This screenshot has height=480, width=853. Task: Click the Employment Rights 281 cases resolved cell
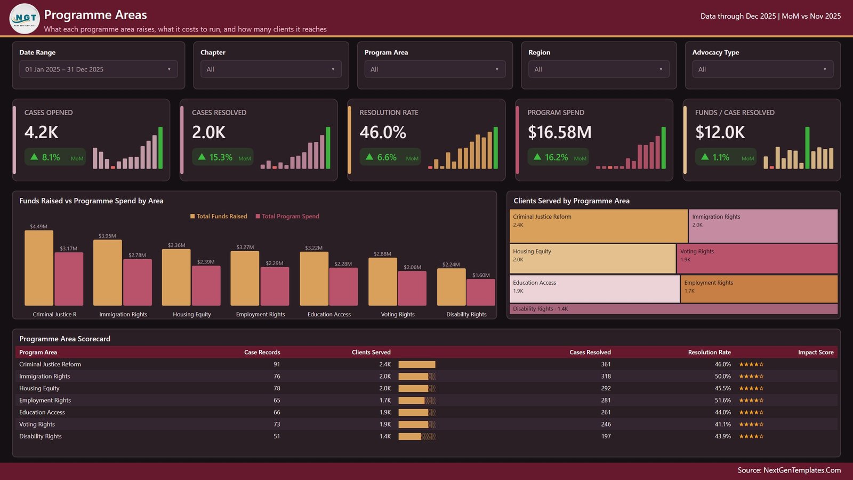click(x=606, y=401)
